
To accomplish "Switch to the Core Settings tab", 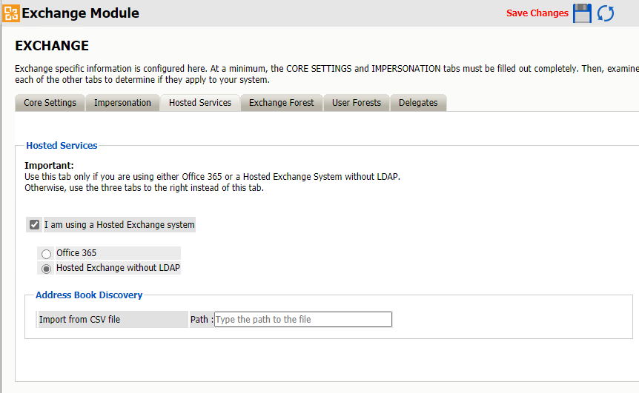I will tap(50, 103).
